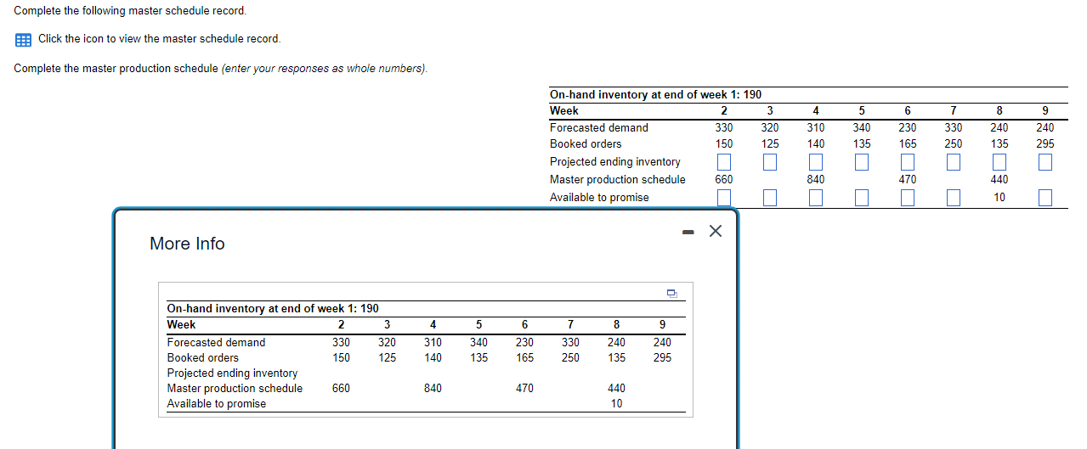Click 'Complete the following master schedule record' text
This screenshot has height=449, width=1087.
point(130,11)
